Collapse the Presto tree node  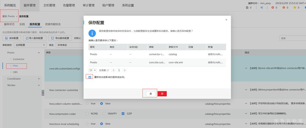[39, 53]
